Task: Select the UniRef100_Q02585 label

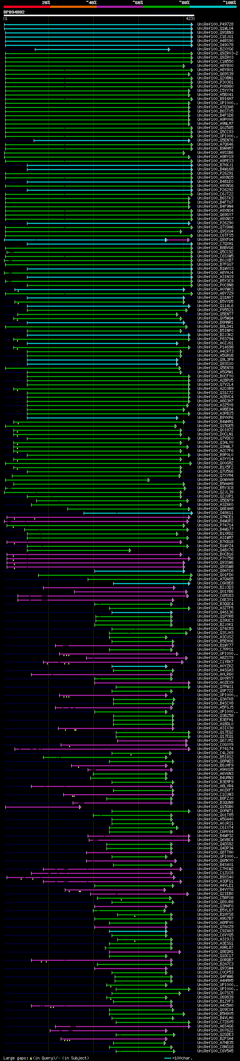Action: (215, 128)
